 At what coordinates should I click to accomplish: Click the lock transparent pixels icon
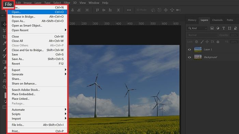pyautogui.click(x=197, y=42)
